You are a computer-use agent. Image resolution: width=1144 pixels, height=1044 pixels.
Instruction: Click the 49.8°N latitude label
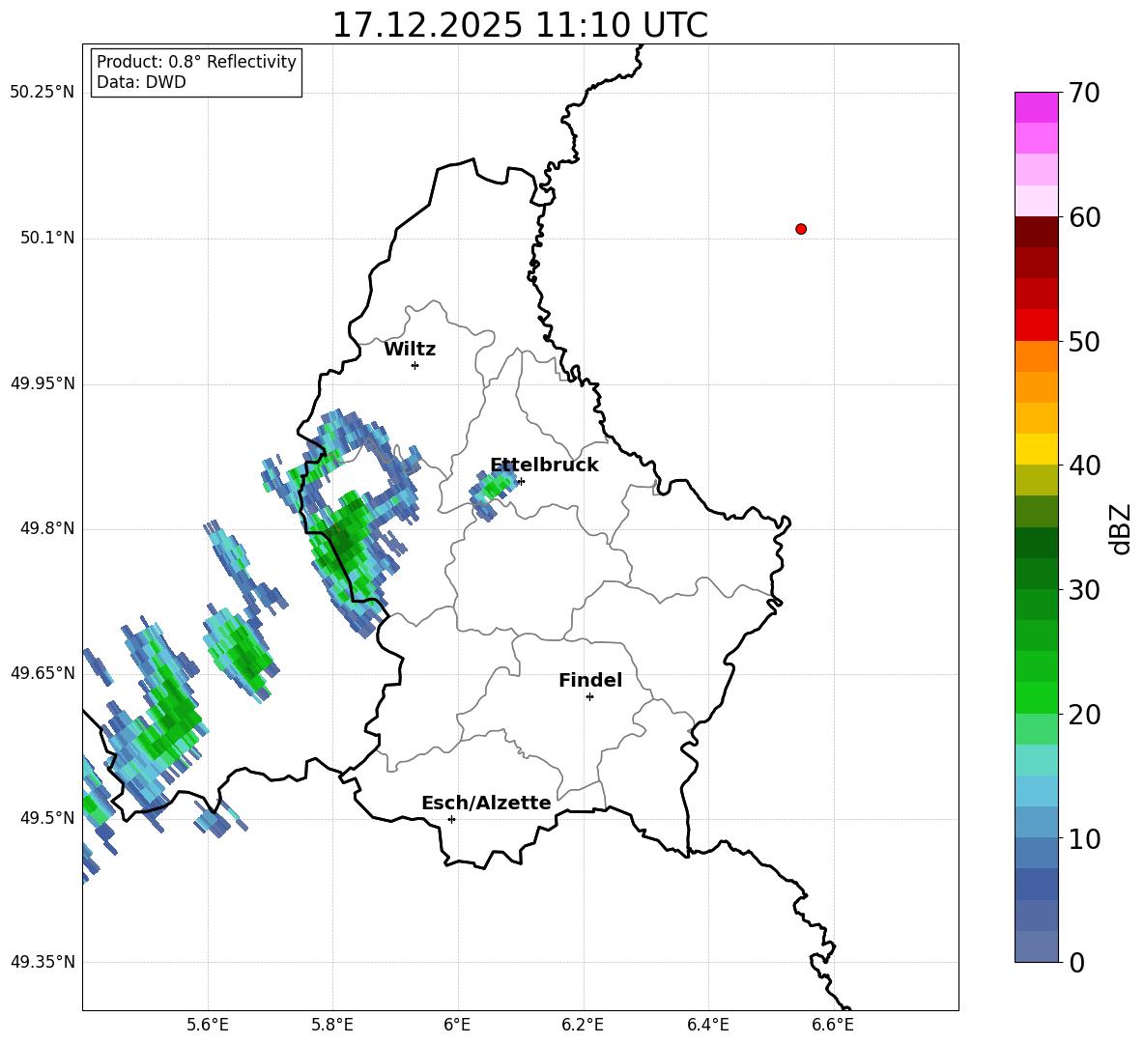(x=47, y=528)
